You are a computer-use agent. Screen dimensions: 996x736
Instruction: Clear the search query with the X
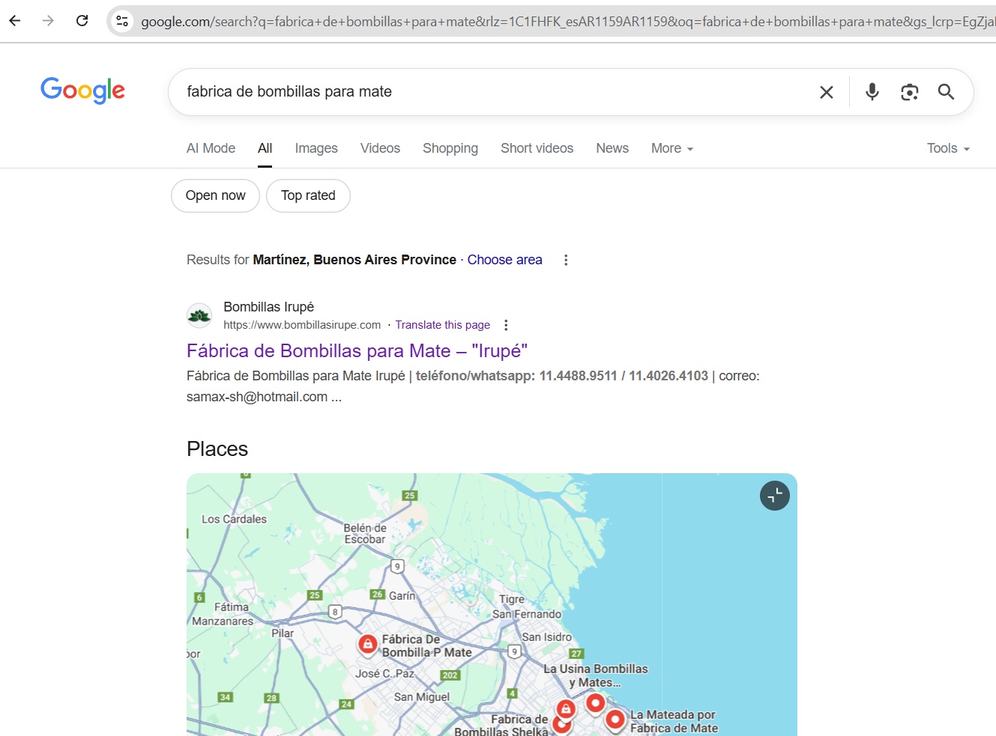[826, 92]
